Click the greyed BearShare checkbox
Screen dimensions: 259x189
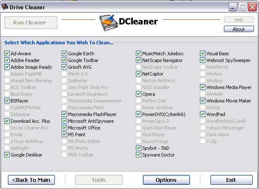coord(7,94)
